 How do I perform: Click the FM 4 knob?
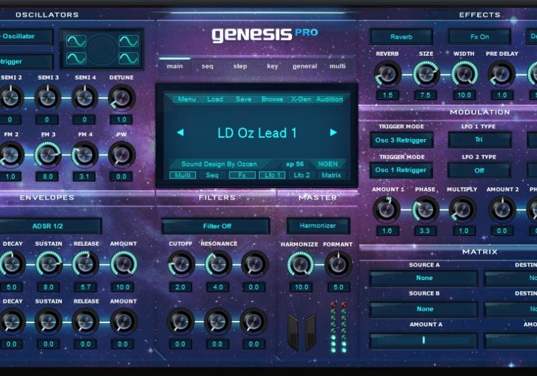point(85,155)
